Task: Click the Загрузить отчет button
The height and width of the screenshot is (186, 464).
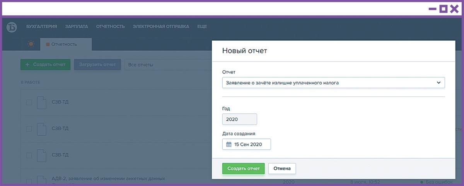Action: pos(97,65)
